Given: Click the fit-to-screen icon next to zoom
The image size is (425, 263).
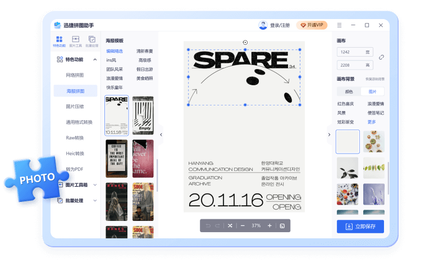Looking at the screenshot, I should pyautogui.click(x=282, y=226).
